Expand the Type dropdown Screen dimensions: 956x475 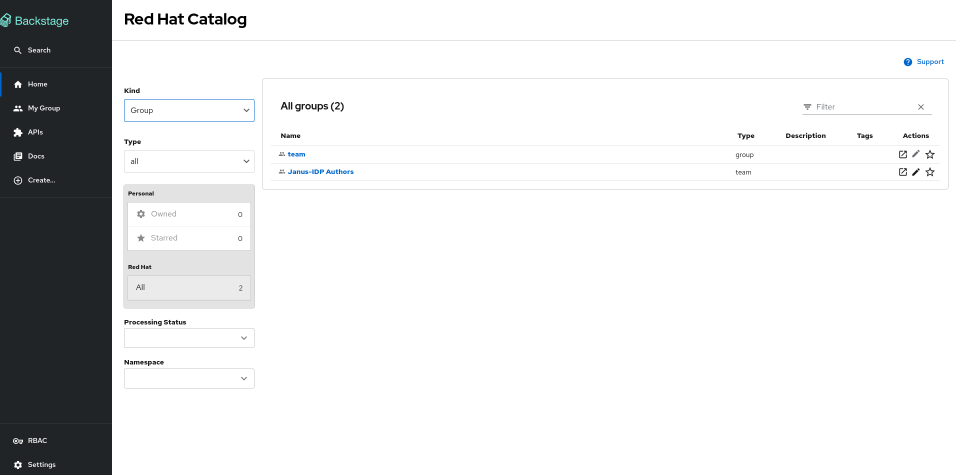tap(189, 161)
